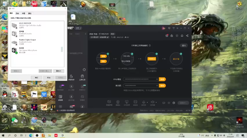Viewport: 247px width, 138px height.
Task: Select the Realtek Audio speakers device
Action: [x=37, y=34]
